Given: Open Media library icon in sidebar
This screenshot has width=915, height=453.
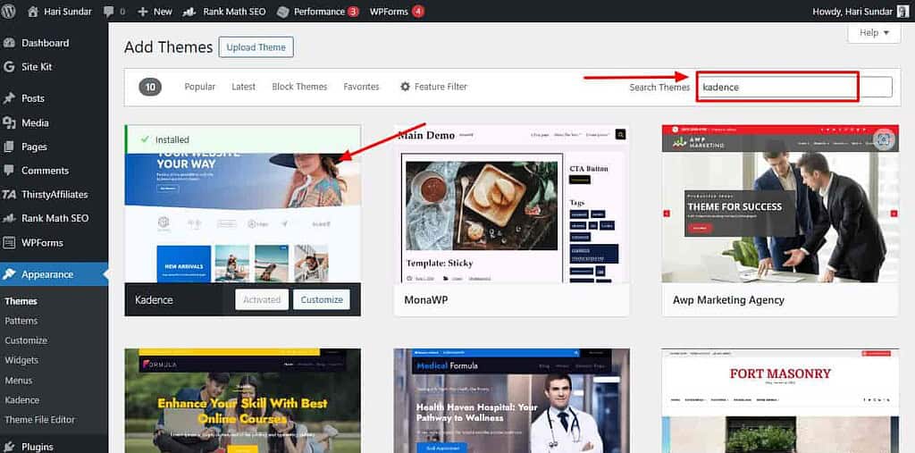Looking at the screenshot, I should [10, 122].
